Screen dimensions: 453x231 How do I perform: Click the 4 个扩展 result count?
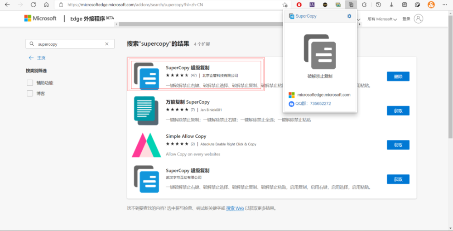(x=202, y=44)
